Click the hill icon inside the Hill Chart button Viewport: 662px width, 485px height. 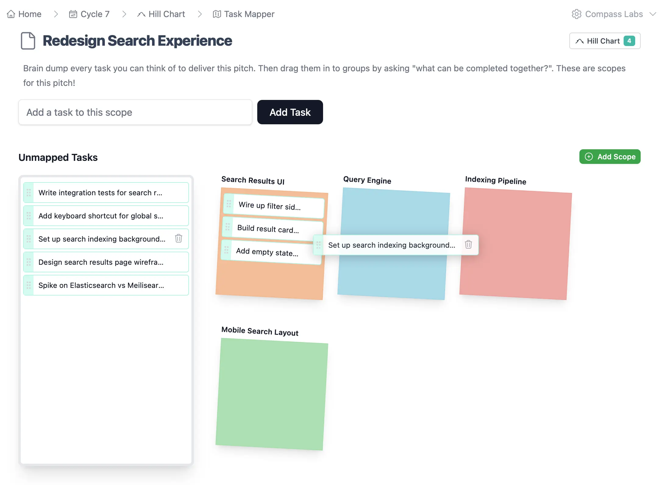click(x=580, y=41)
